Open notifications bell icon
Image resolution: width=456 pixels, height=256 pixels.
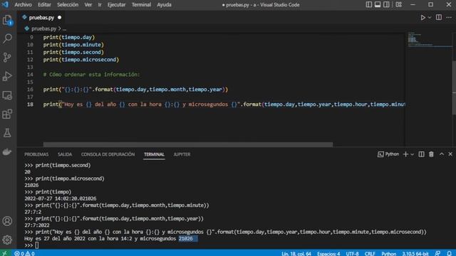point(450,253)
